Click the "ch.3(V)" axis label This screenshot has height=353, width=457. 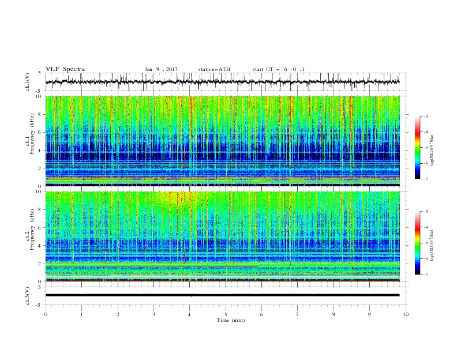[28, 296]
